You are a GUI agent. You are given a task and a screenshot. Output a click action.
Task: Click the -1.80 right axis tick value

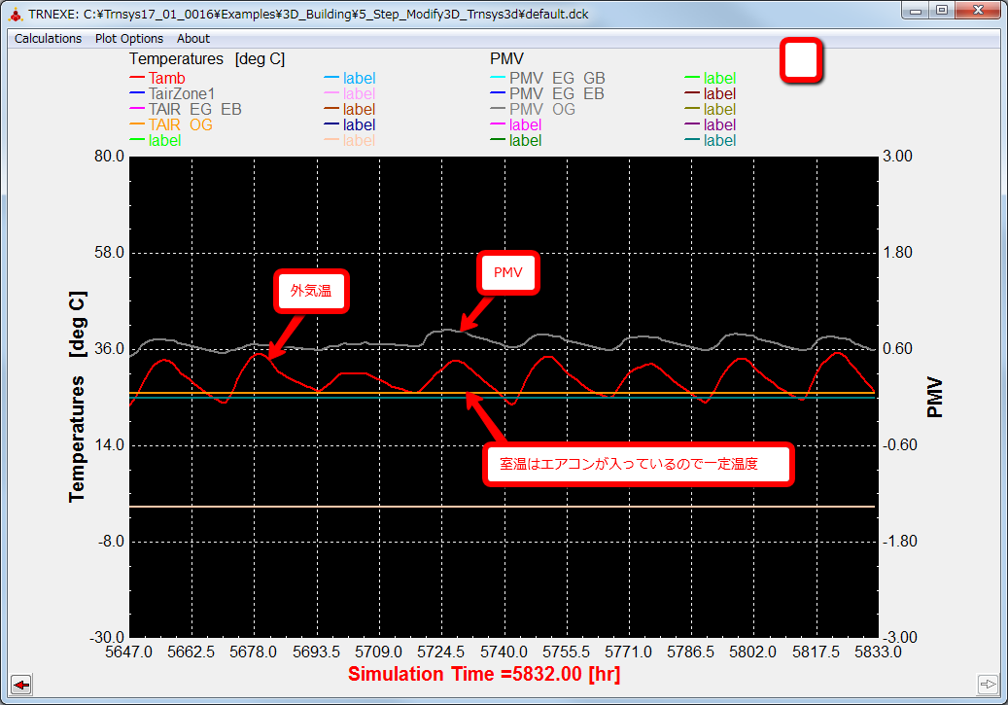coord(899,542)
